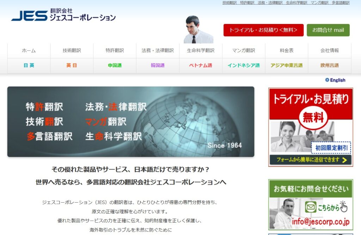Select the アジア中東言語 language tab
Viewport: 361px width, 235px height.
click(x=287, y=65)
